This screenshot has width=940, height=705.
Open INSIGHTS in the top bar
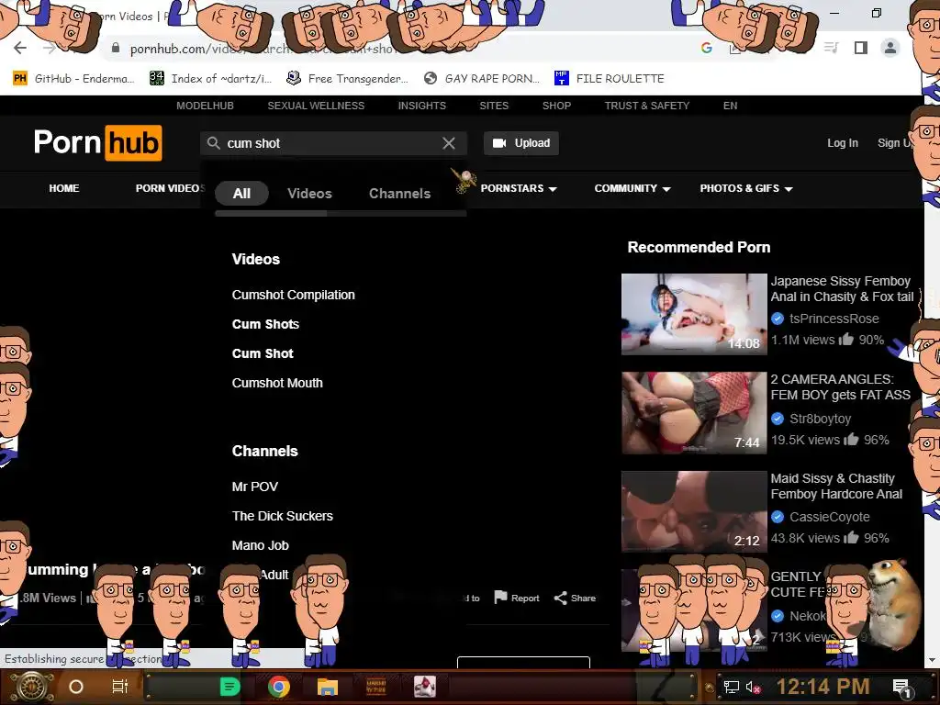[x=422, y=106]
